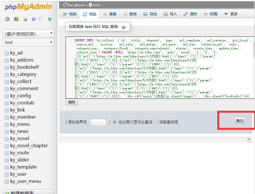Open the recently used tables dropdown
The height and width of the screenshot is (194, 255).
[x=28, y=33]
